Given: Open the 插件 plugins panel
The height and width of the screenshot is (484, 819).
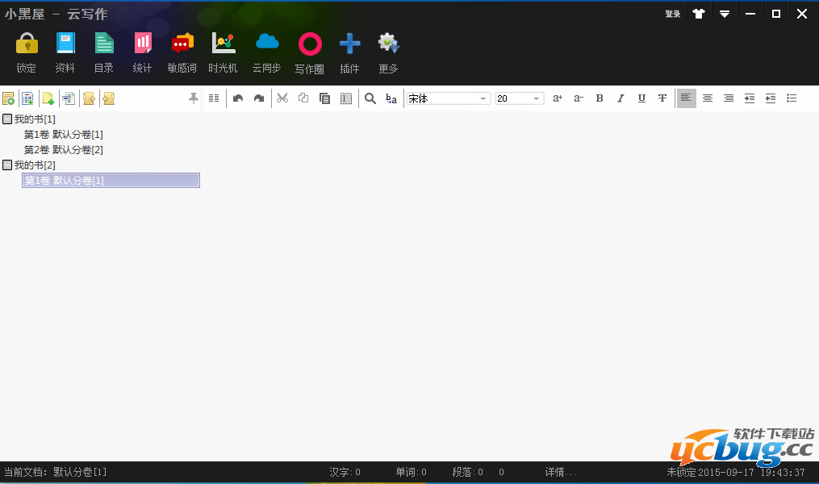Looking at the screenshot, I should click(349, 44).
